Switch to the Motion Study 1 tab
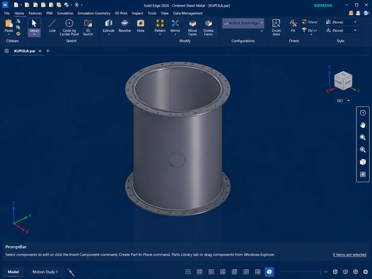Viewport: 372px width, 279px height. pyautogui.click(x=45, y=272)
